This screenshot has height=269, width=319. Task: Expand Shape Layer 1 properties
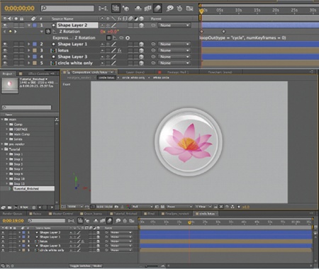pos(29,44)
